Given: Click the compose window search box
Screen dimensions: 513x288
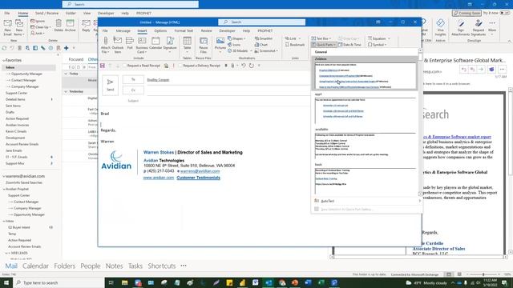Looking at the screenshot, I should (x=262, y=22).
